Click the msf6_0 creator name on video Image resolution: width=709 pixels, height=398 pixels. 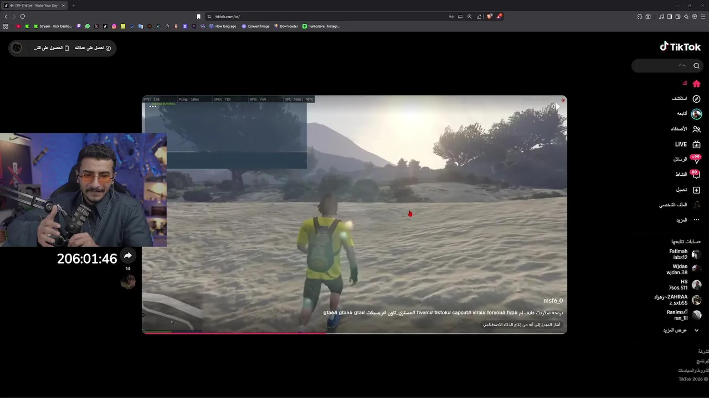(553, 301)
